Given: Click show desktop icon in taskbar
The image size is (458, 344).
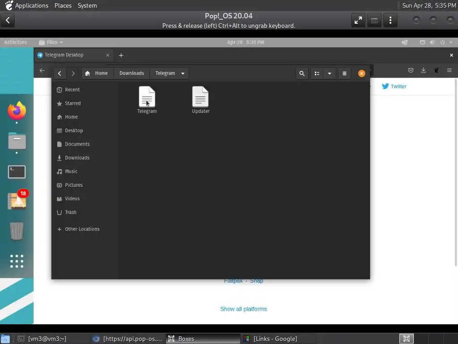Looking at the screenshot, I should [x=5, y=339].
